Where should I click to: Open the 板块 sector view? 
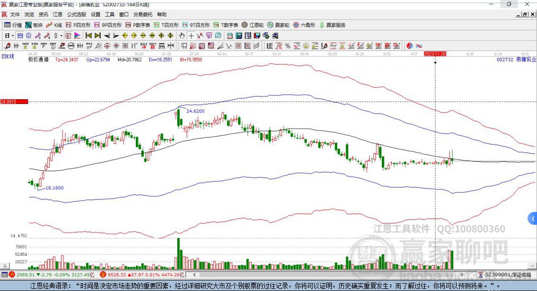click(34, 25)
